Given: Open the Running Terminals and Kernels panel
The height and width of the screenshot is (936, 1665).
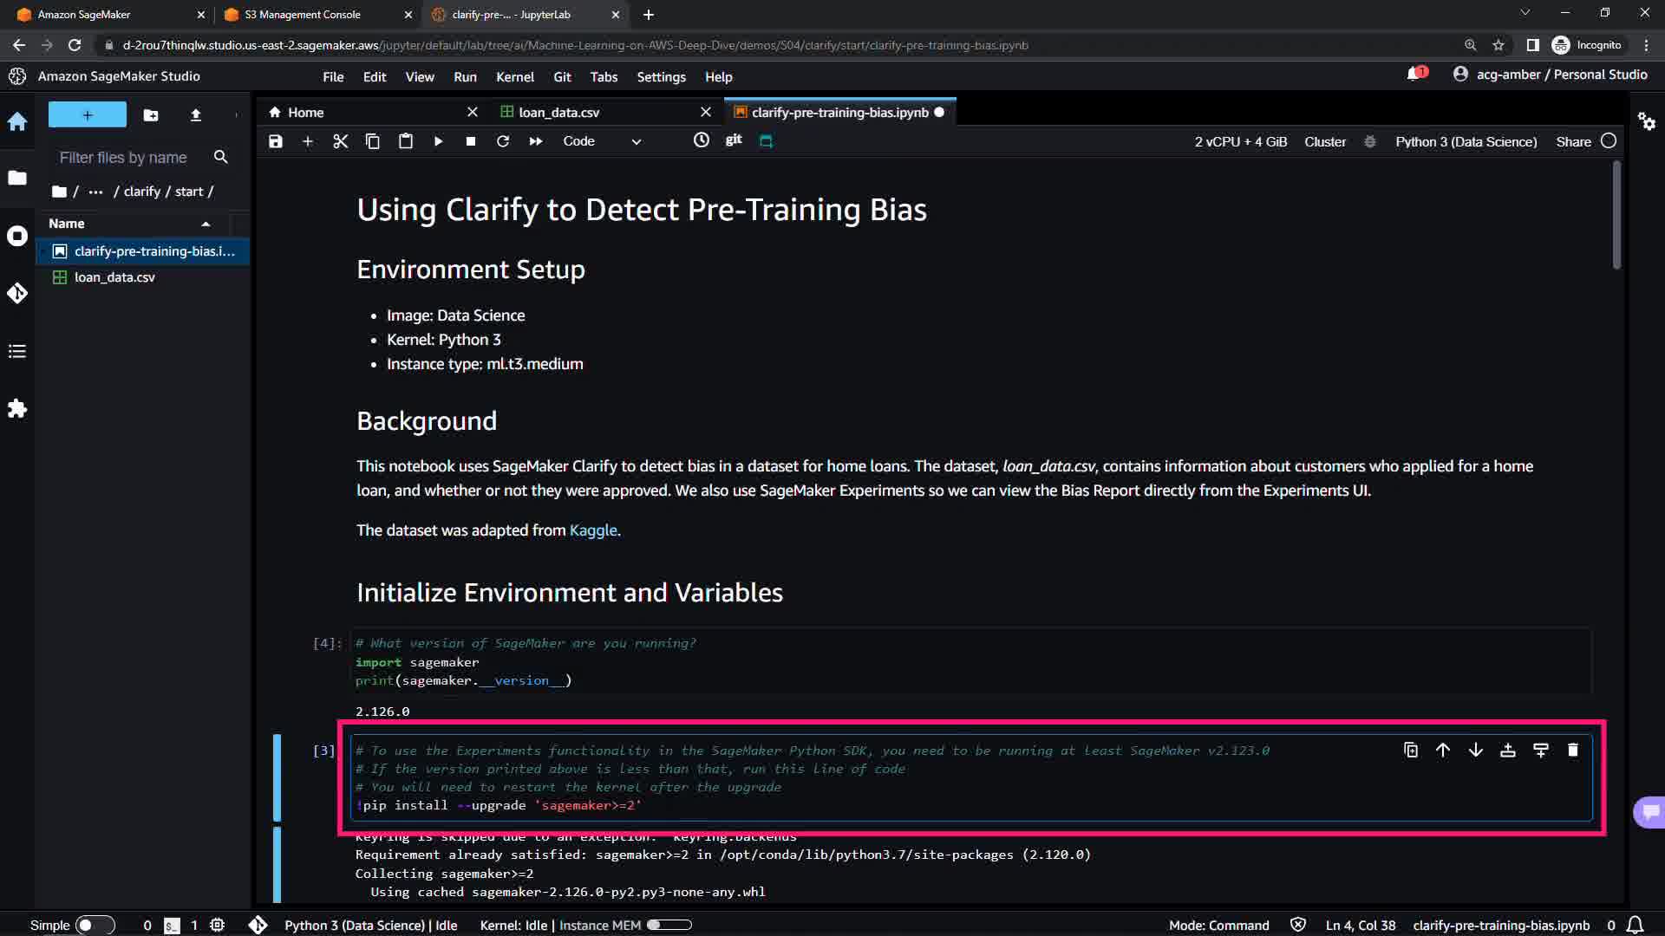Looking at the screenshot, I should (x=17, y=236).
